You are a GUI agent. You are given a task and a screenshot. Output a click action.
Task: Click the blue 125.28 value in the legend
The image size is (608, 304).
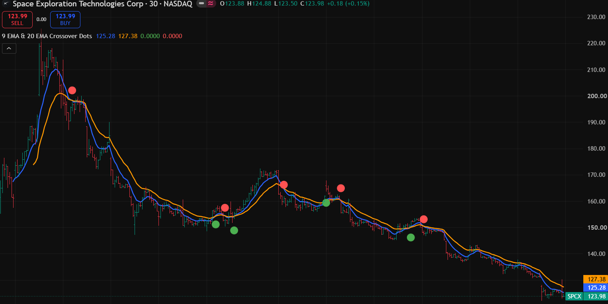point(106,36)
